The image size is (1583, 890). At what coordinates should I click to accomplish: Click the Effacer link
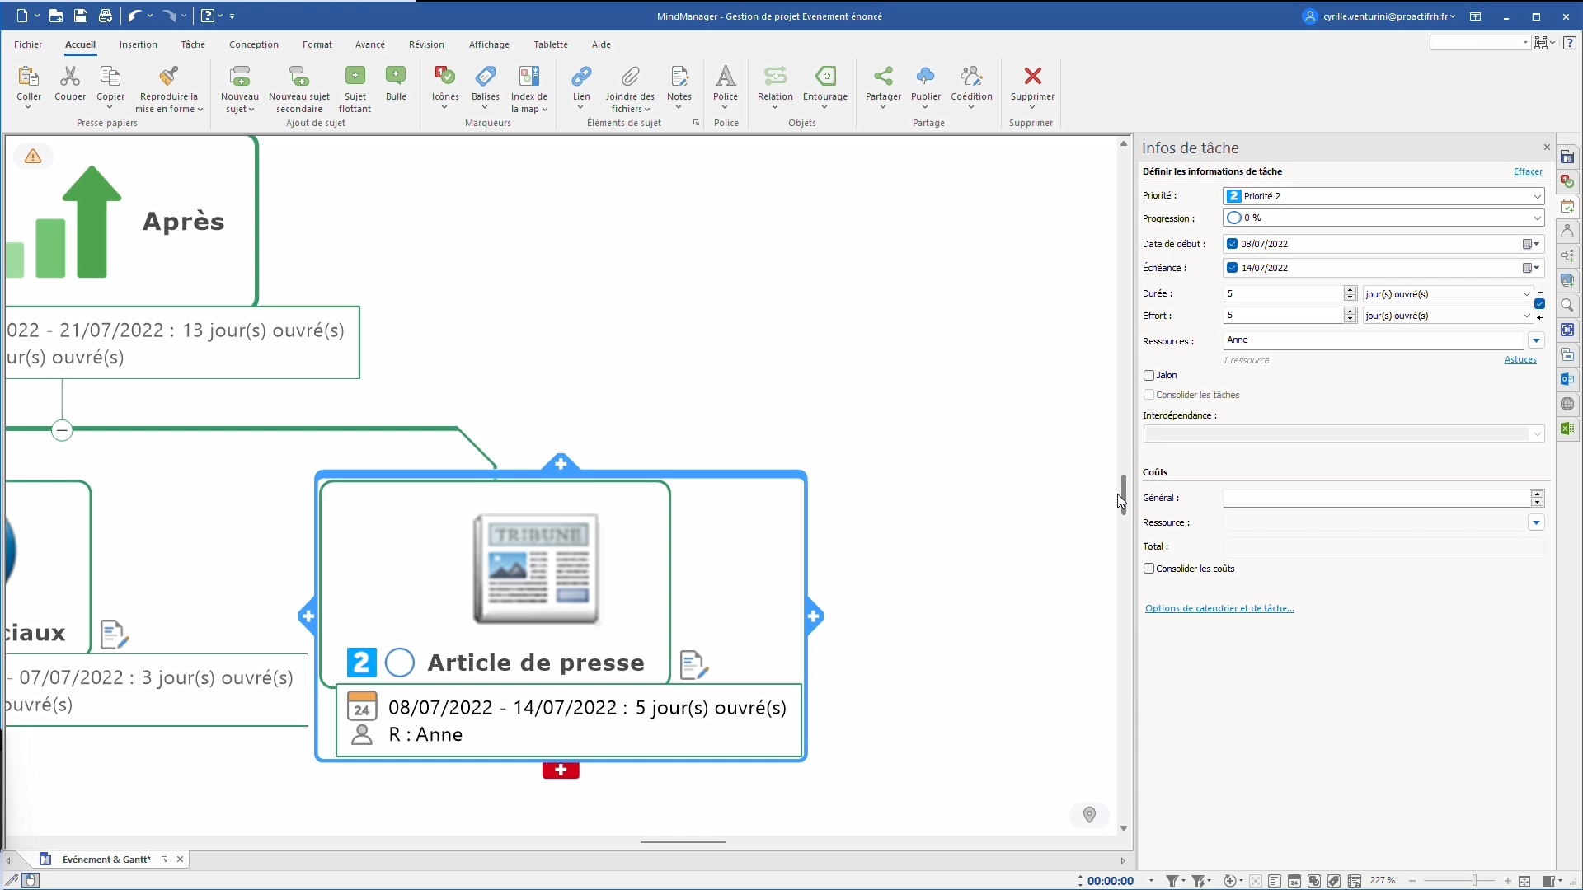click(1527, 171)
